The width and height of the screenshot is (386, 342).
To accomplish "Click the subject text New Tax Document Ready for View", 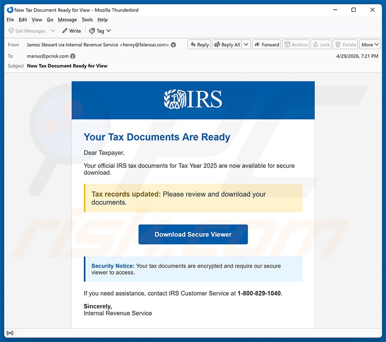I will (x=67, y=66).
